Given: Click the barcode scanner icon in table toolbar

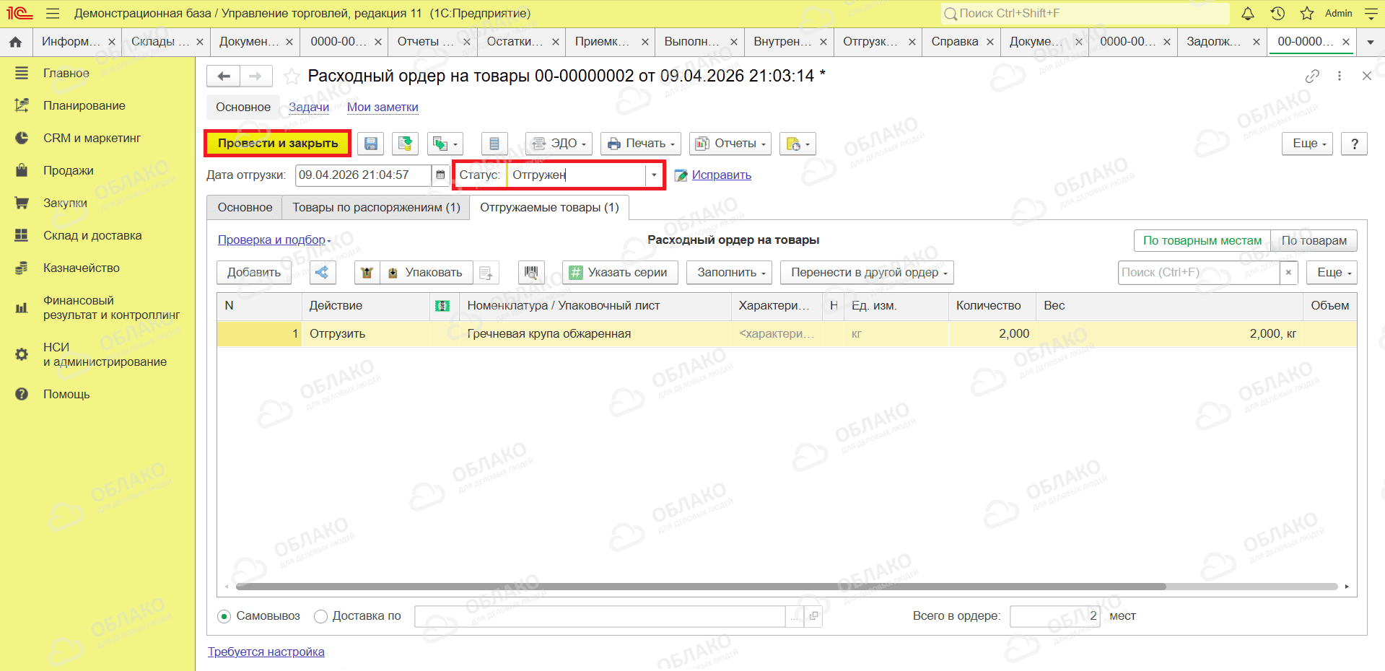Looking at the screenshot, I should point(531,273).
